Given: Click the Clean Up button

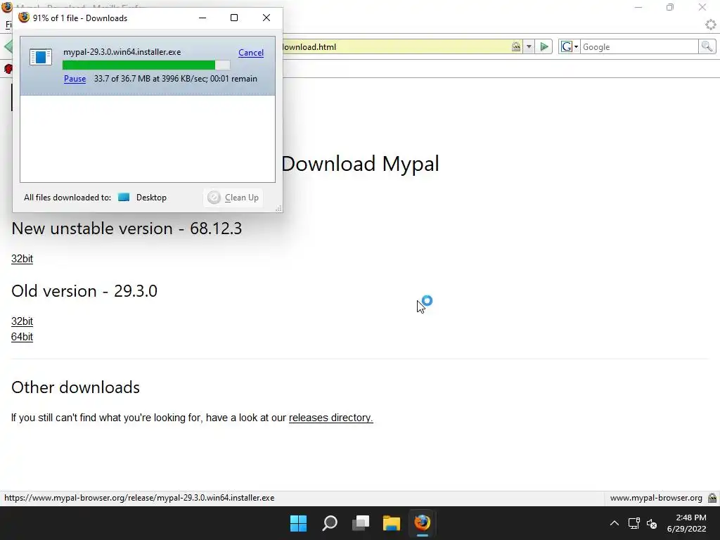Looking at the screenshot, I should click(x=233, y=198).
